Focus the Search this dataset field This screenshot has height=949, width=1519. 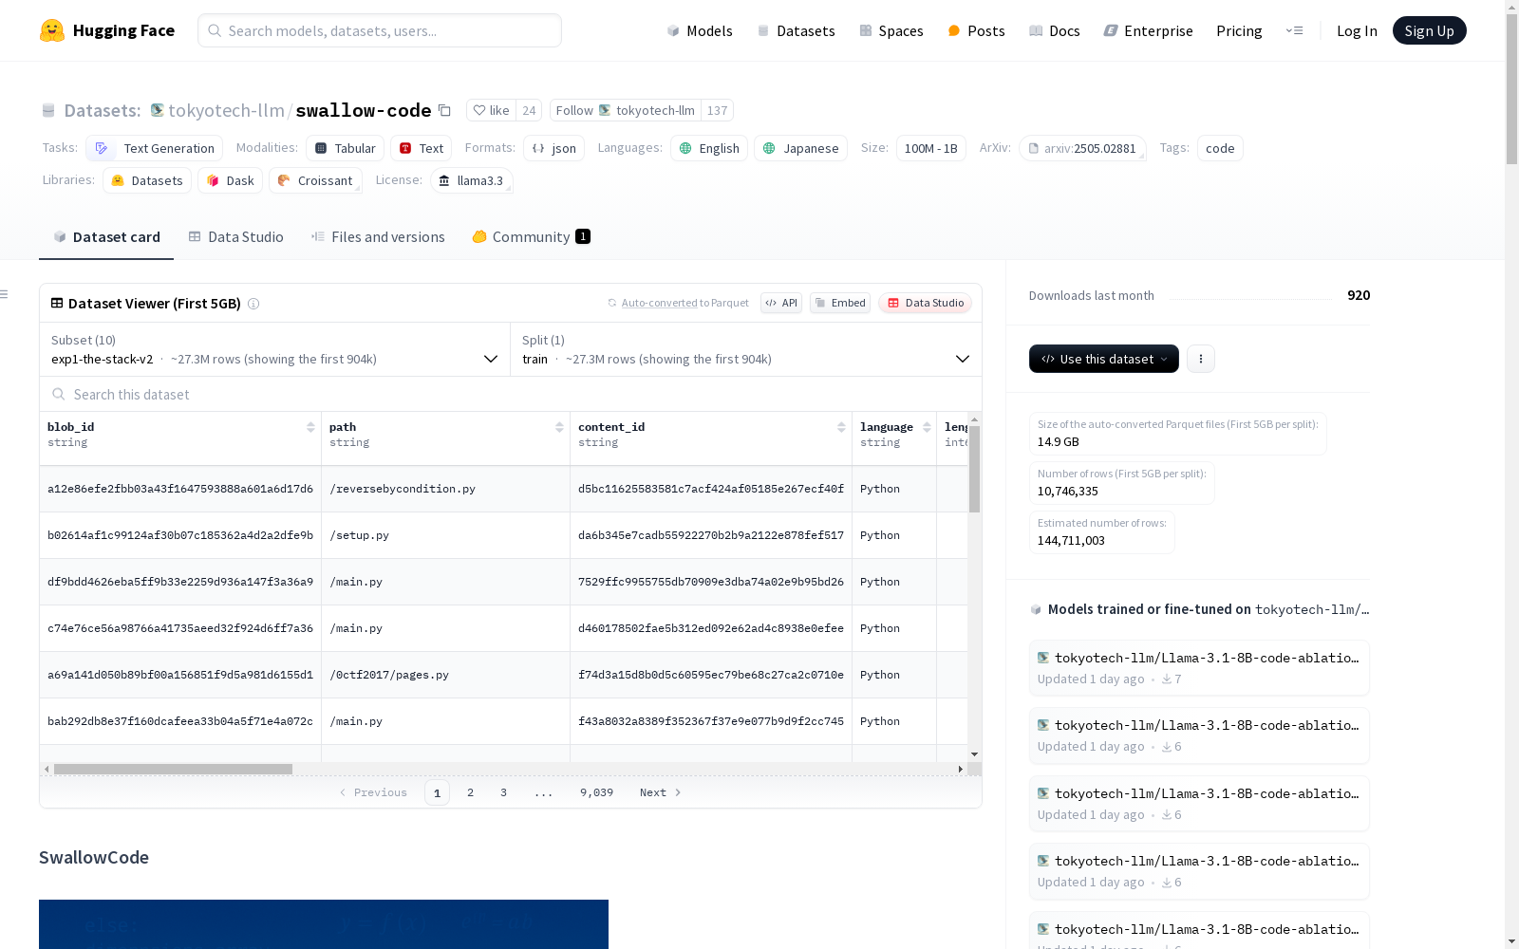point(511,394)
